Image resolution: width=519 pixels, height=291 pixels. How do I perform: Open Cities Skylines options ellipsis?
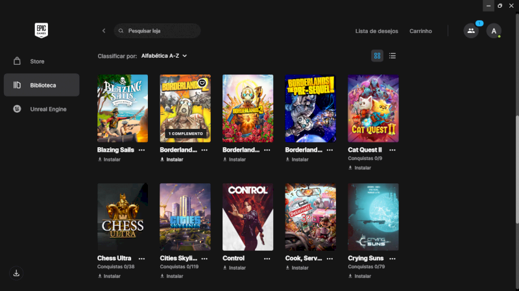pyautogui.click(x=204, y=259)
